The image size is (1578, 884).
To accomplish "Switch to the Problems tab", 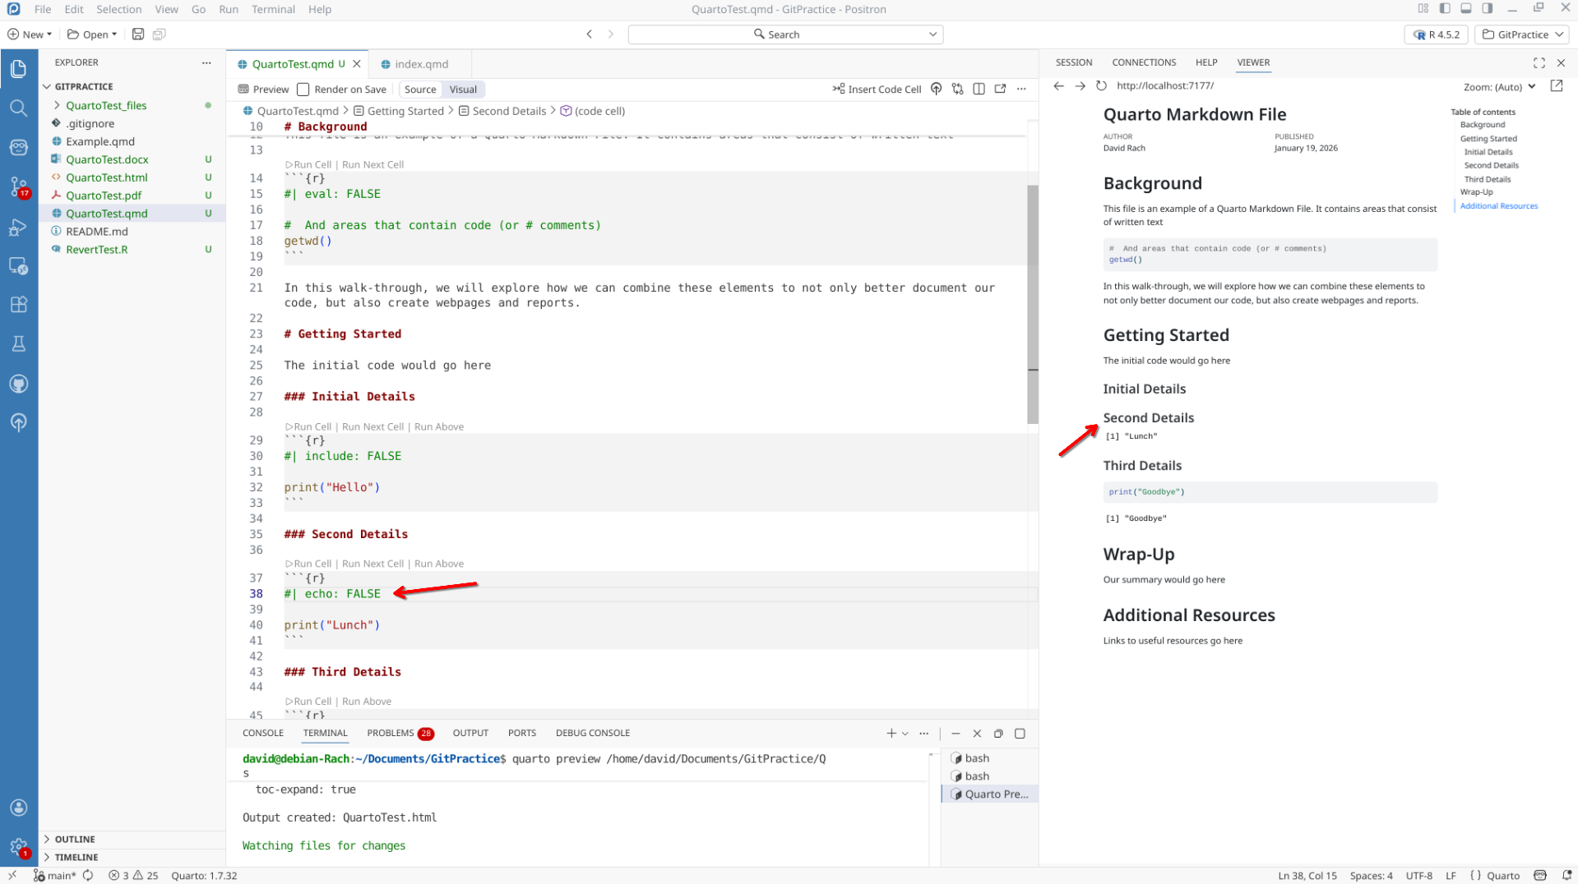I will (x=391, y=733).
